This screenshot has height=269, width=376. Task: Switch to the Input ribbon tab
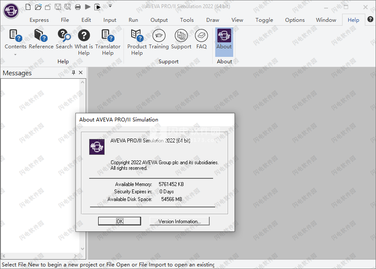(x=110, y=20)
